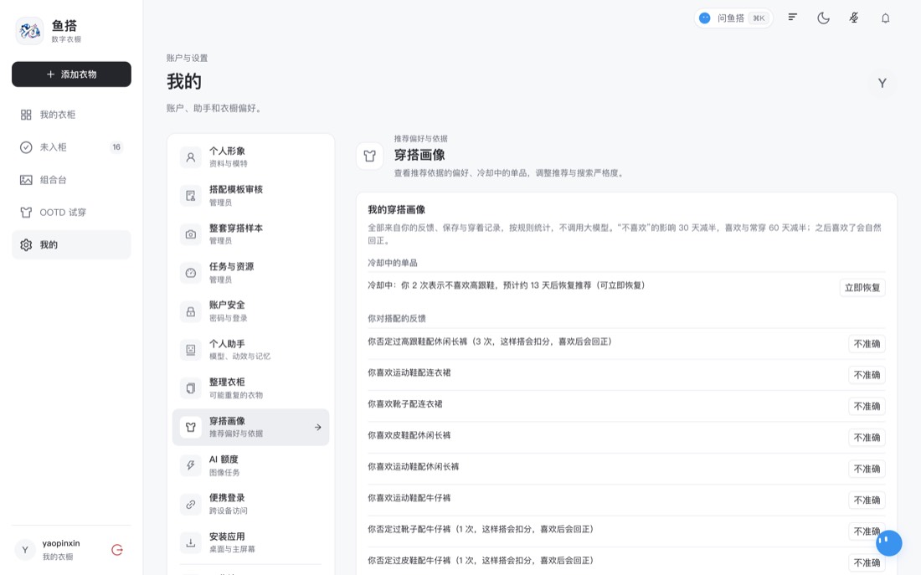Click the 鱼搭 app logo
Image resolution: width=921 pixels, height=575 pixels.
pyautogui.click(x=29, y=30)
